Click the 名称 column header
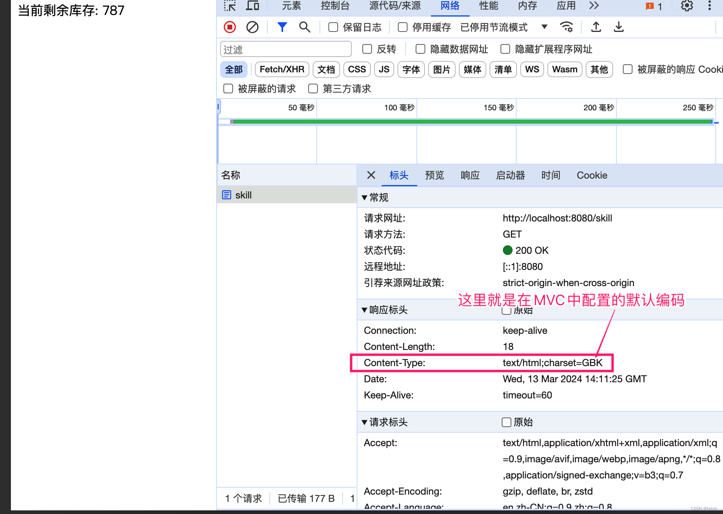This screenshot has height=514, width=723. click(x=287, y=175)
